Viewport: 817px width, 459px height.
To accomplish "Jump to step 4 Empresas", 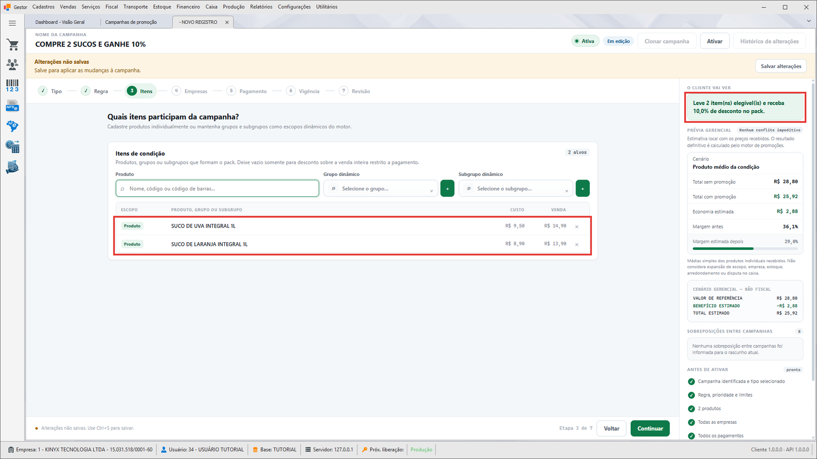I will pos(189,91).
